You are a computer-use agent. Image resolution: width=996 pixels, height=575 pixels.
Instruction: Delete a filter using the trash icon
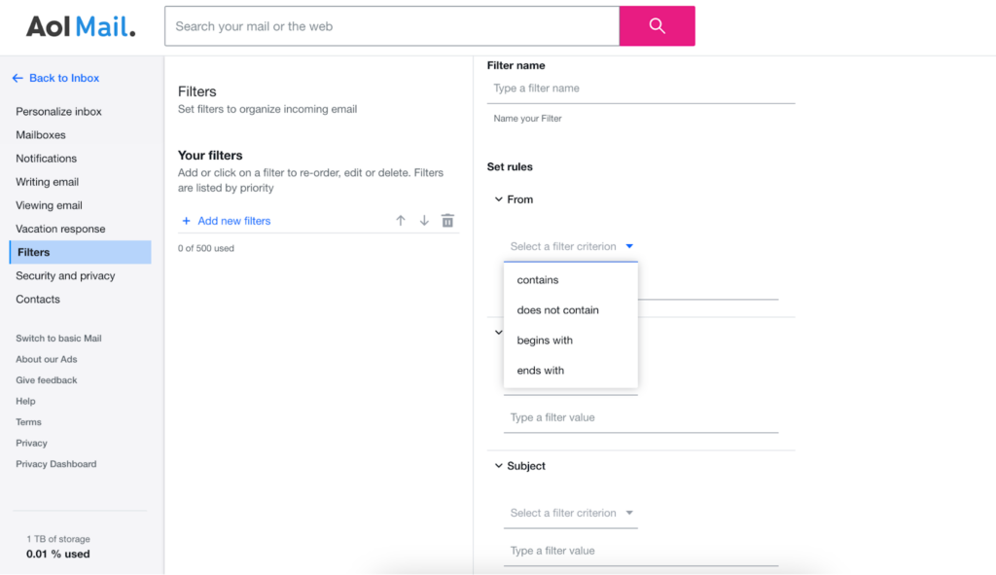click(447, 220)
